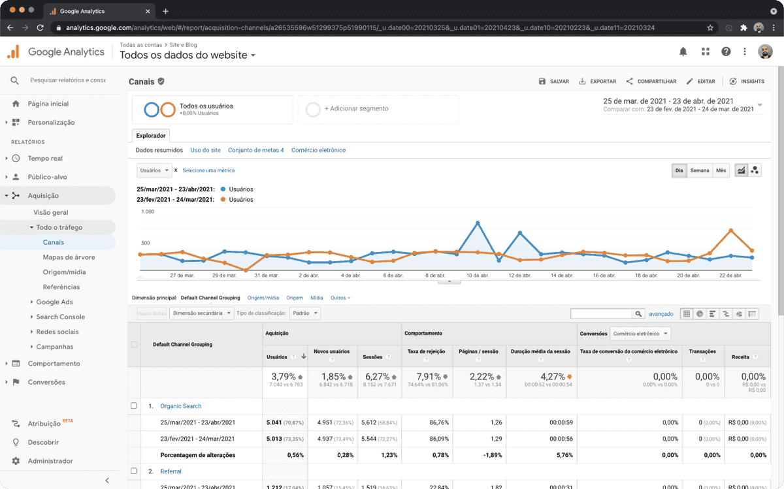Type in the table search field
784x489 pixels.
(601, 313)
